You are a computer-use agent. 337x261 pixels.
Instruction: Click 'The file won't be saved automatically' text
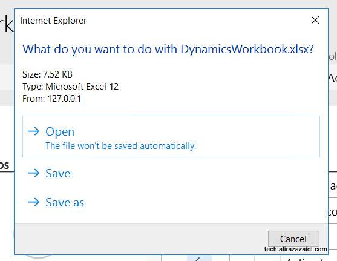tap(120, 146)
